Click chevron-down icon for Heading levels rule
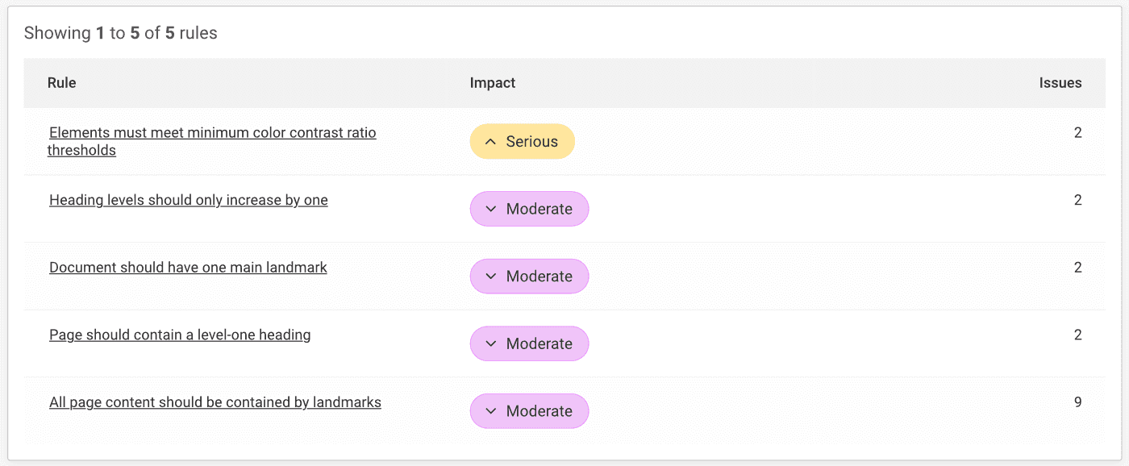Image resolution: width=1129 pixels, height=466 pixels. tap(490, 209)
